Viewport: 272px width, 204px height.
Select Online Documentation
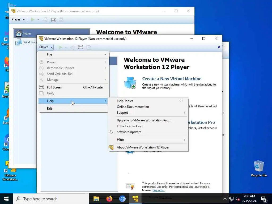[x=148, y=107]
